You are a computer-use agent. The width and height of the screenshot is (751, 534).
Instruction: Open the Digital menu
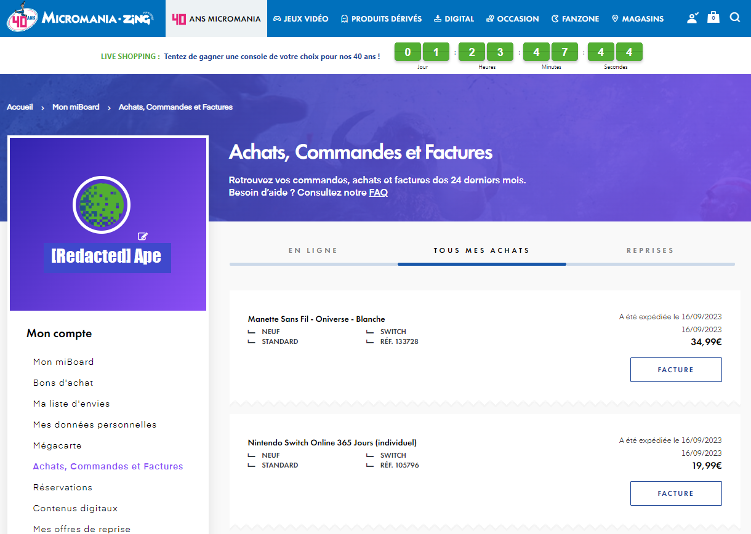(x=454, y=18)
